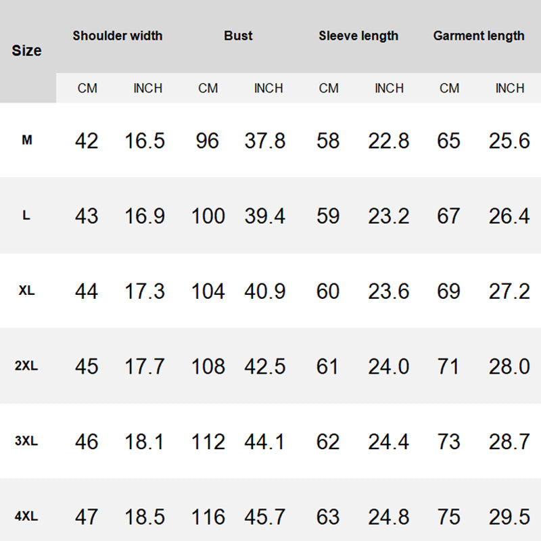This screenshot has width=541, height=541.
Task: Click the 23.6 inch sleeve length value
Action: pyautogui.click(x=389, y=291)
